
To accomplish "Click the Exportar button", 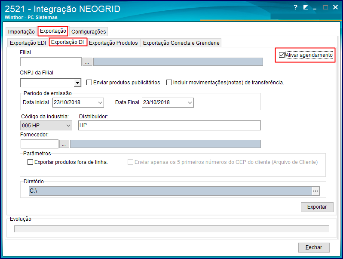I will click(317, 207).
